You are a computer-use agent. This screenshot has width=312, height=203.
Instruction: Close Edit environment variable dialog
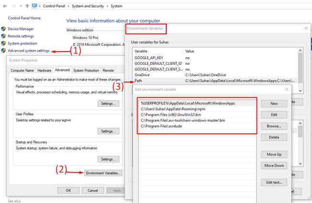[287, 89]
